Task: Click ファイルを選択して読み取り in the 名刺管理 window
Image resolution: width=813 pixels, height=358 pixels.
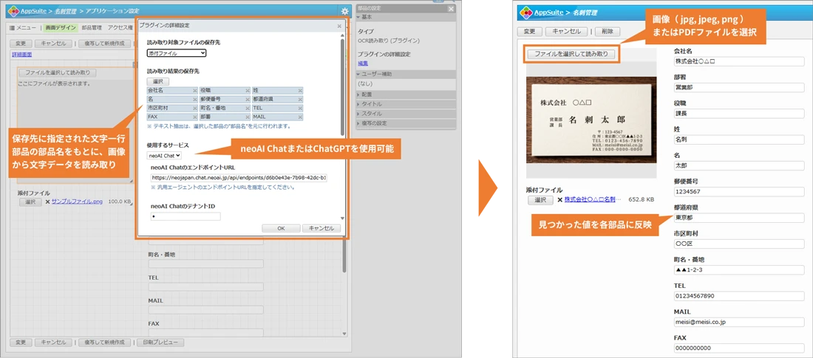Action: point(571,54)
